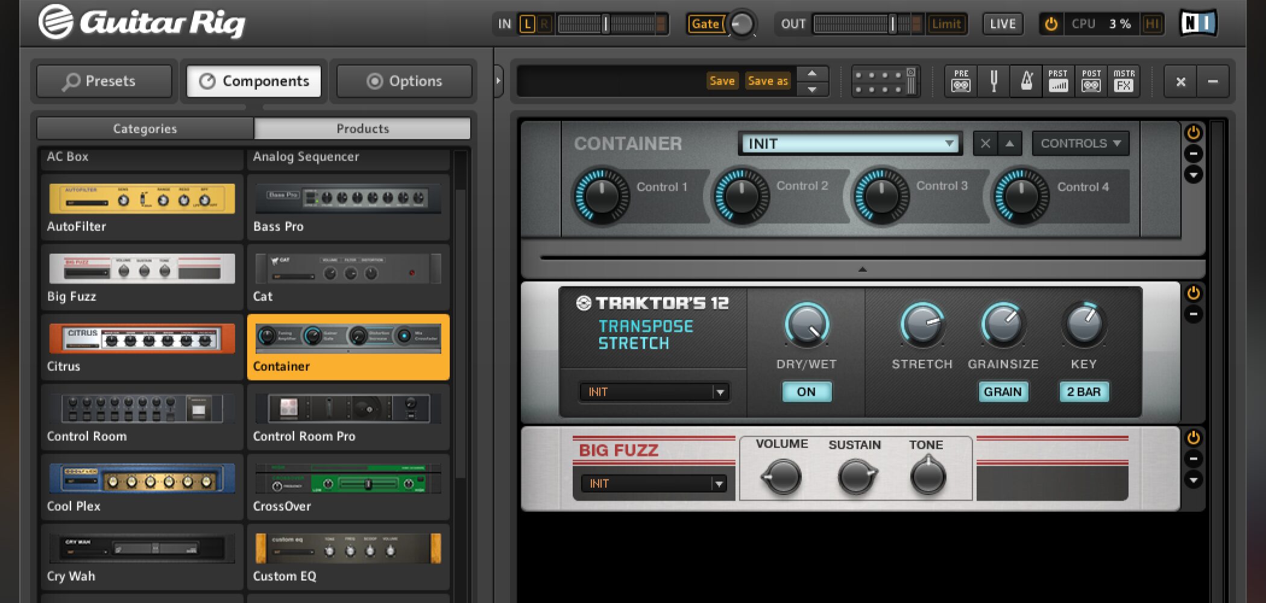Click the Container up-arrow button
Image resolution: width=1266 pixels, height=603 pixels.
(1010, 144)
